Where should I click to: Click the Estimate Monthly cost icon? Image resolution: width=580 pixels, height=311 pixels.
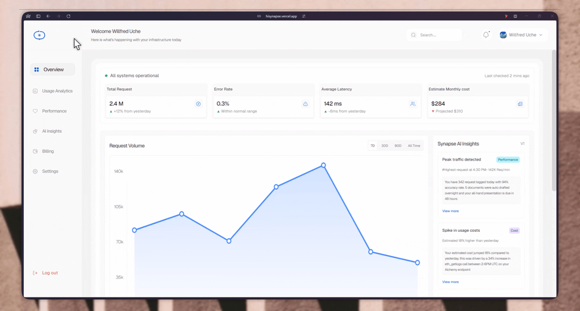point(520,104)
